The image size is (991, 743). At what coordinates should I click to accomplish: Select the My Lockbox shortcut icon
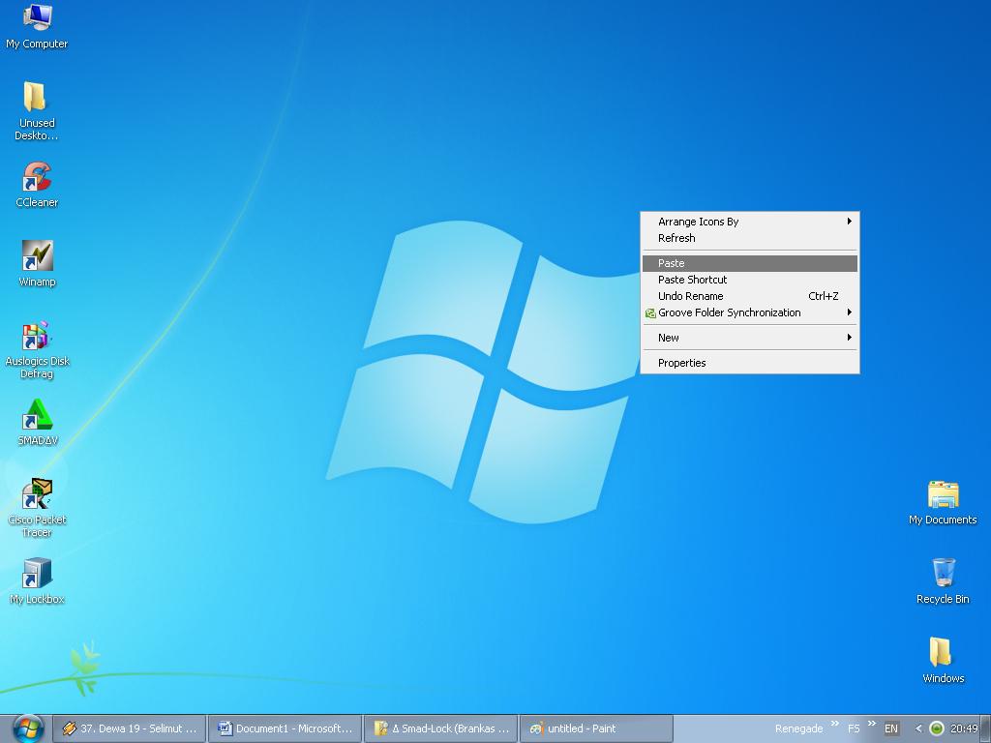coord(37,581)
